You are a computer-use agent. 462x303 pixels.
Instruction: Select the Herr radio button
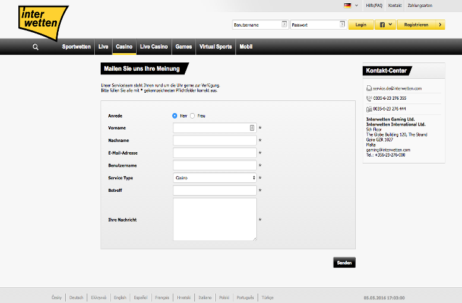pyautogui.click(x=175, y=116)
